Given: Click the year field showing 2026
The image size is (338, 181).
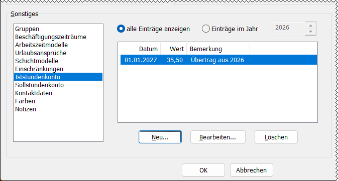Looking at the screenshot, I should click(x=289, y=28).
